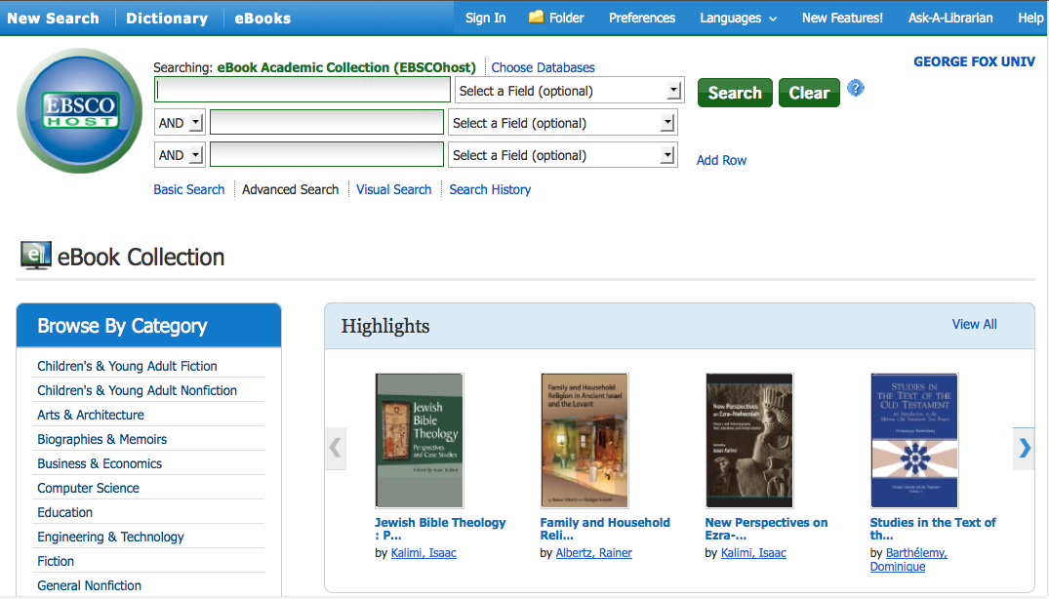Screen dimensions: 1049x599
Task: Open Family and Household Reli... title link
Action: pos(605,529)
